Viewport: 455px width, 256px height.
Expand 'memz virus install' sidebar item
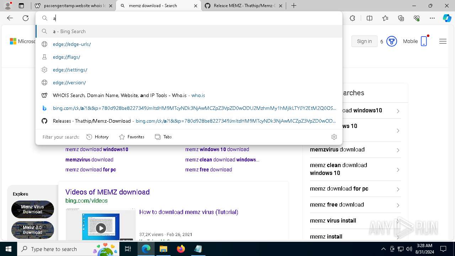tap(355, 221)
